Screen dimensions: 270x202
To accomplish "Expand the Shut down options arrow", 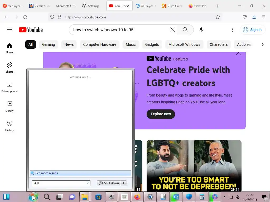I will pyautogui.click(x=124, y=183).
